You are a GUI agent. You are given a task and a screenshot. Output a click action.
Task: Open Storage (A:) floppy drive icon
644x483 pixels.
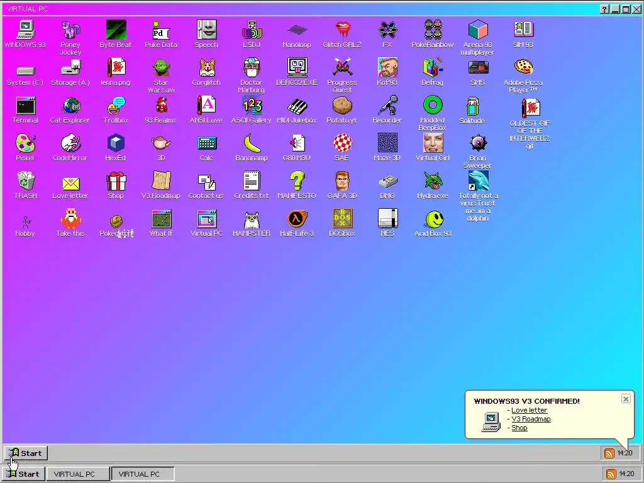click(70, 68)
